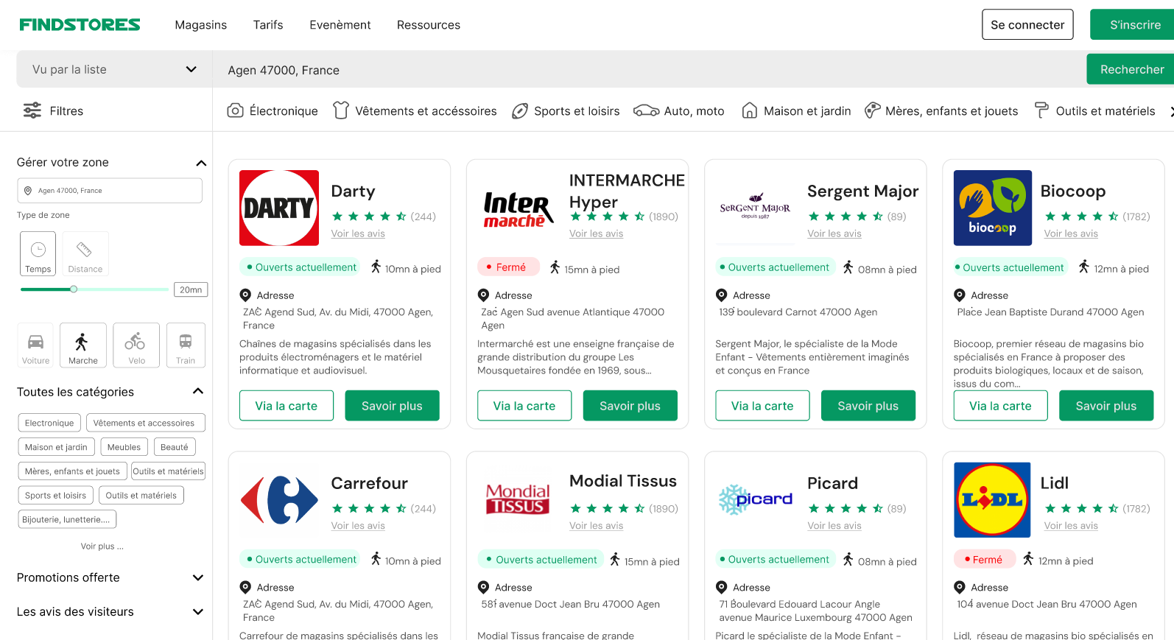This screenshot has height=640, width=1174.
Task: Click location pin in zone field
Action: pos(28,191)
